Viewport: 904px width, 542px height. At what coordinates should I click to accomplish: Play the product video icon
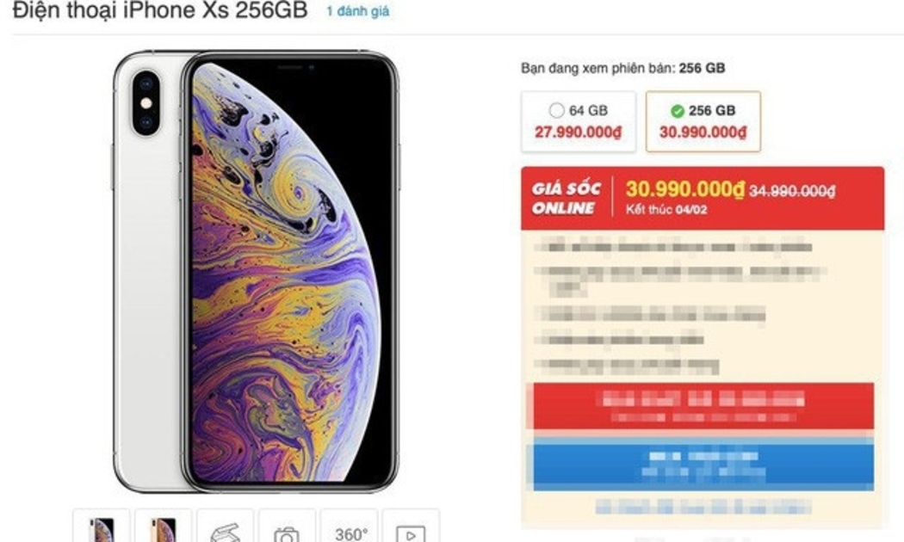(x=411, y=527)
